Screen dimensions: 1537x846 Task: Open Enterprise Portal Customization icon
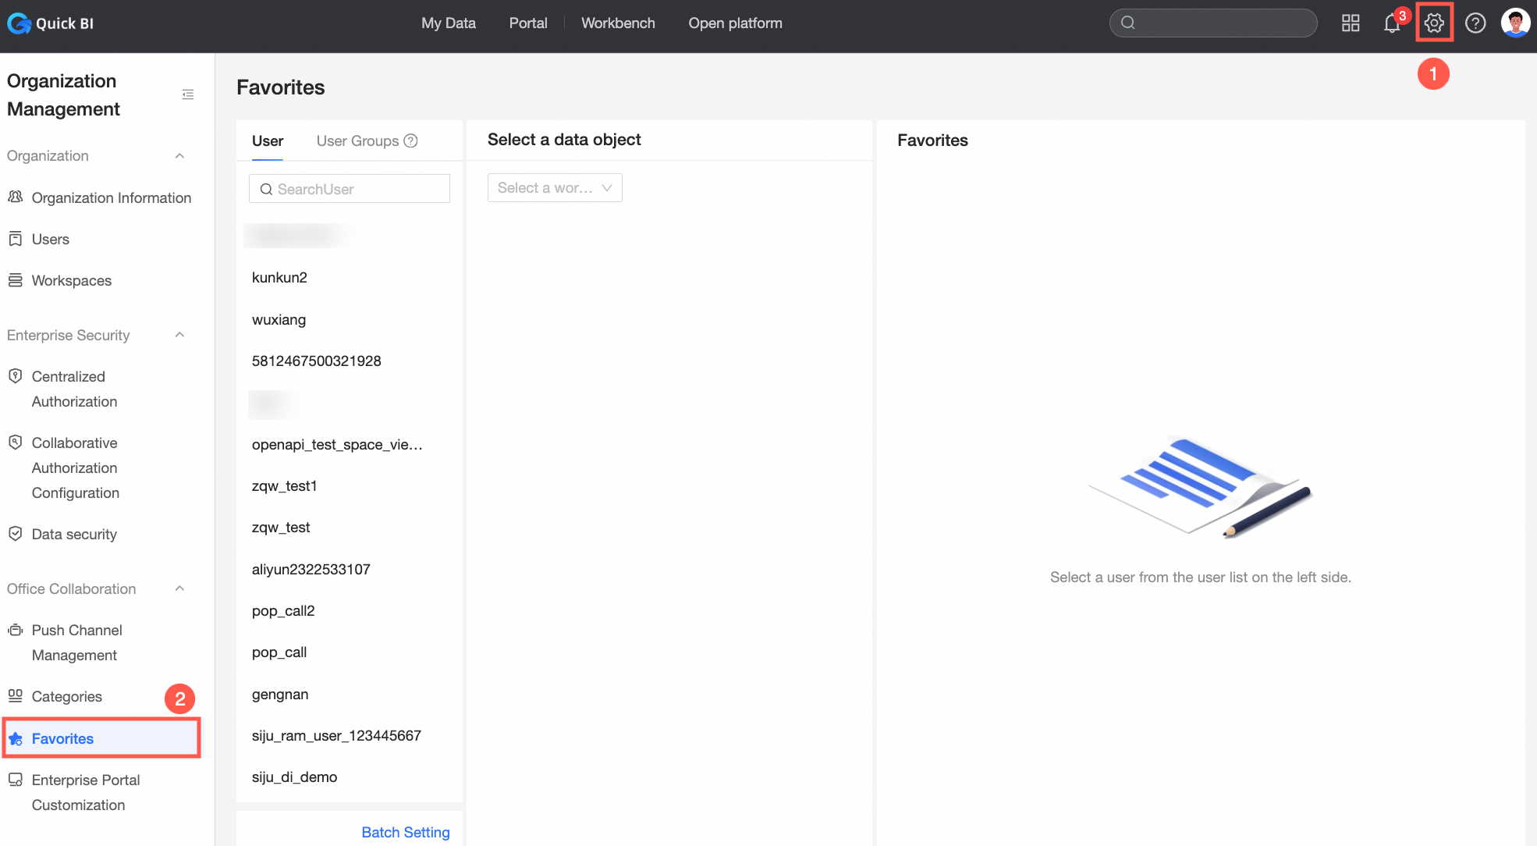[x=16, y=779]
